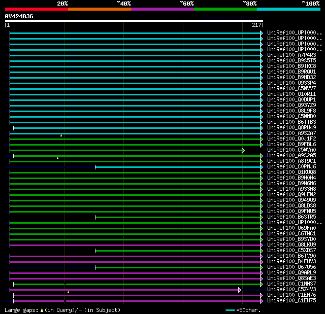Screen dimensions: 325x314
Task: Select the UniRef100_Q93YZ9 label
Action: click(x=291, y=106)
